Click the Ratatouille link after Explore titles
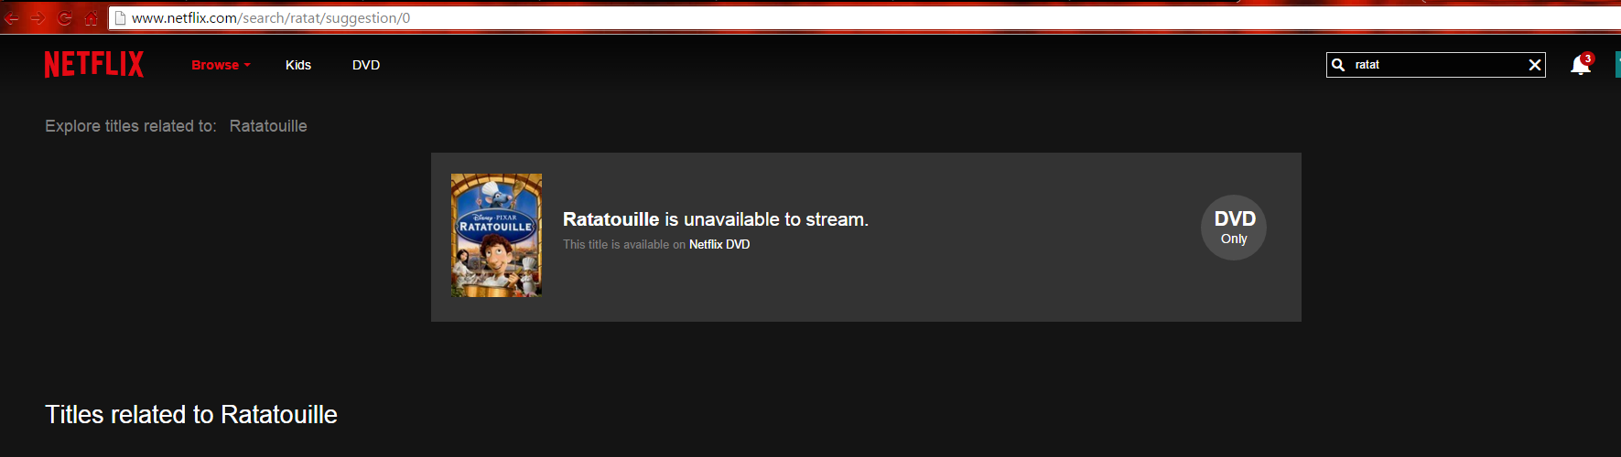 coord(268,126)
